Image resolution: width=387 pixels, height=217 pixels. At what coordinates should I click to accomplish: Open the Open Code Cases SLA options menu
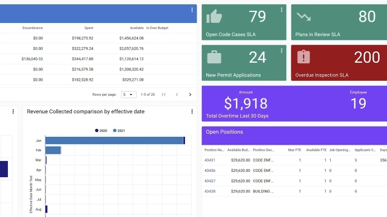(281, 10)
